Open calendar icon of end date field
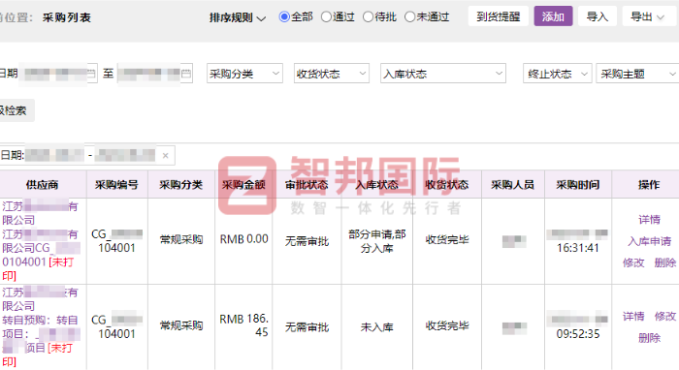 pyautogui.click(x=186, y=74)
